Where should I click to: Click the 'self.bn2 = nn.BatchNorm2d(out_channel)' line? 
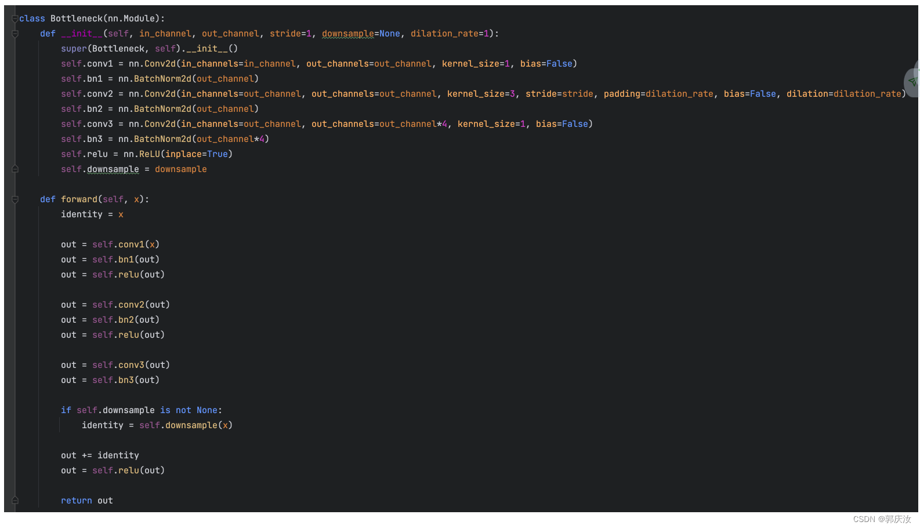tap(160, 109)
